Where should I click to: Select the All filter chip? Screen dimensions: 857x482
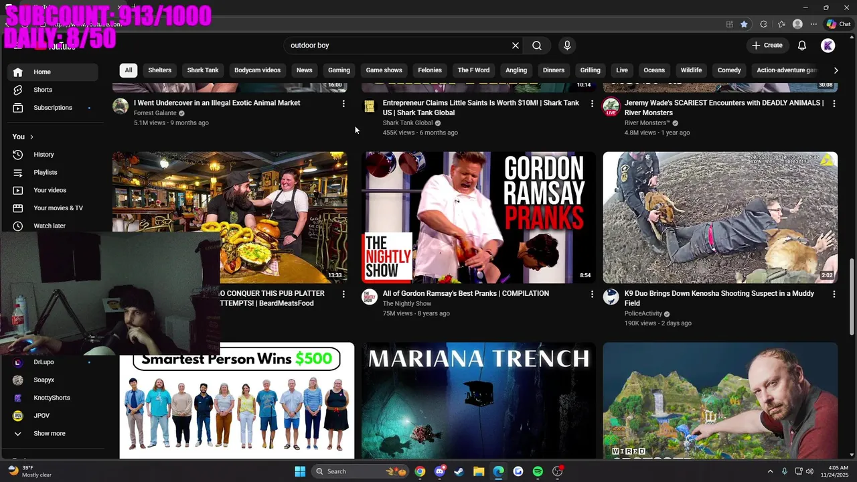pyautogui.click(x=129, y=70)
